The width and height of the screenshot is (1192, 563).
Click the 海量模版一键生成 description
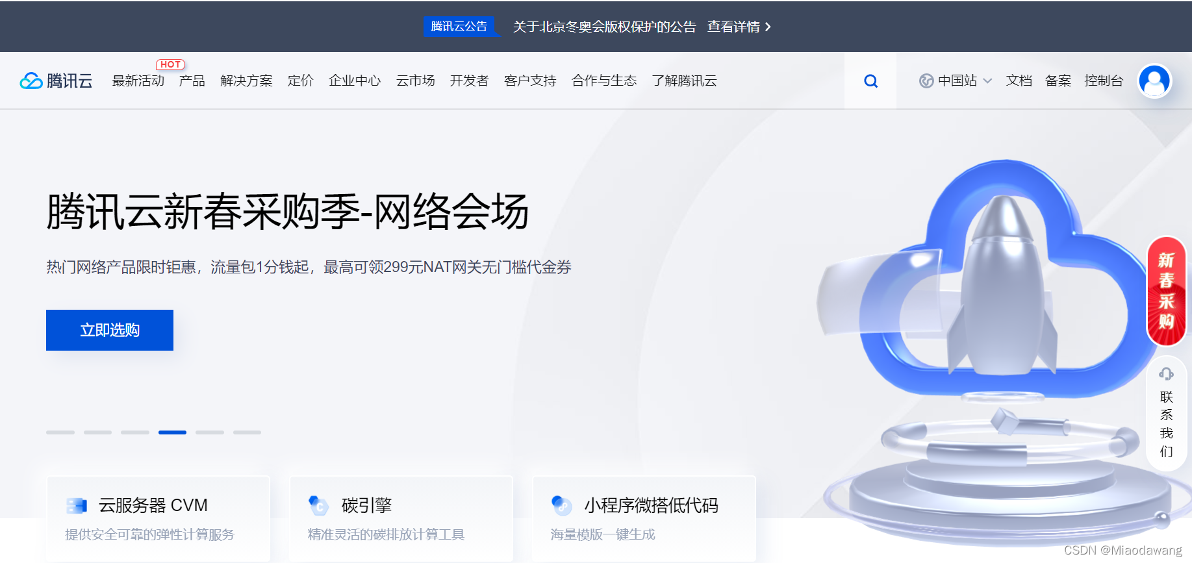603,534
